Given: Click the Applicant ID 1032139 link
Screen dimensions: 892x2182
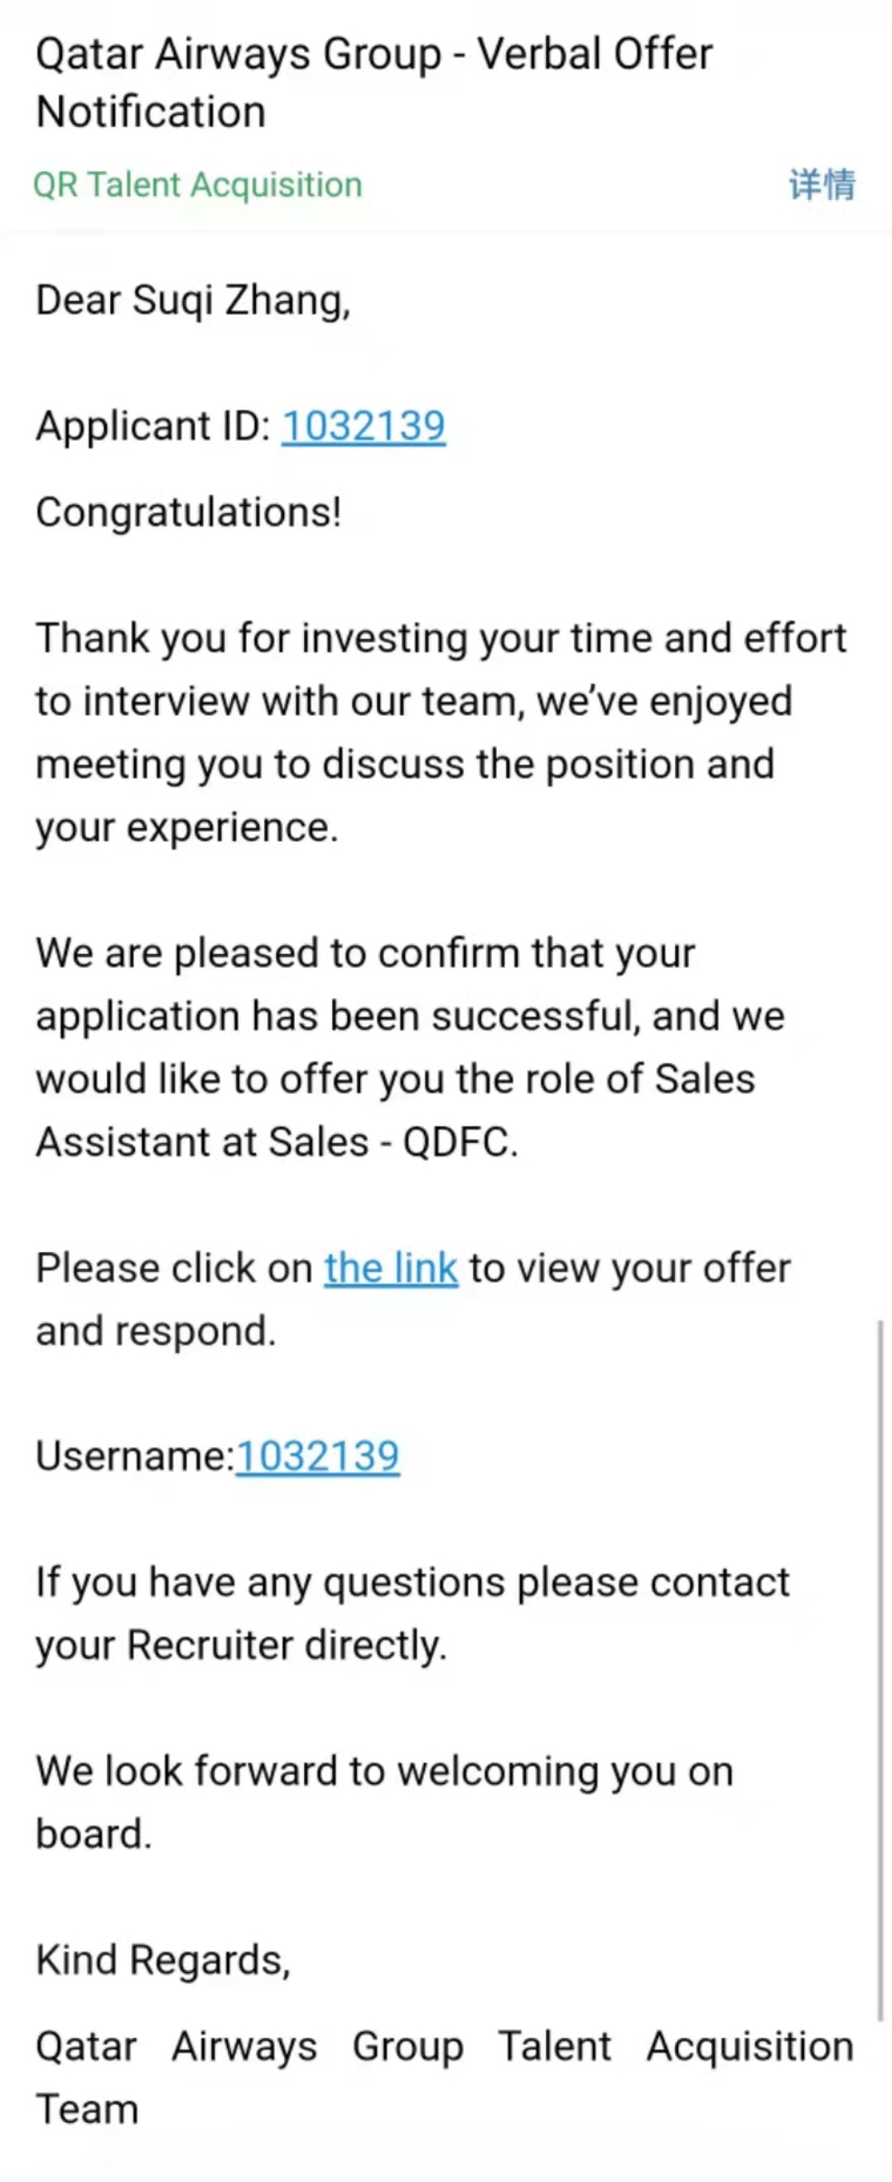Looking at the screenshot, I should 363,425.
